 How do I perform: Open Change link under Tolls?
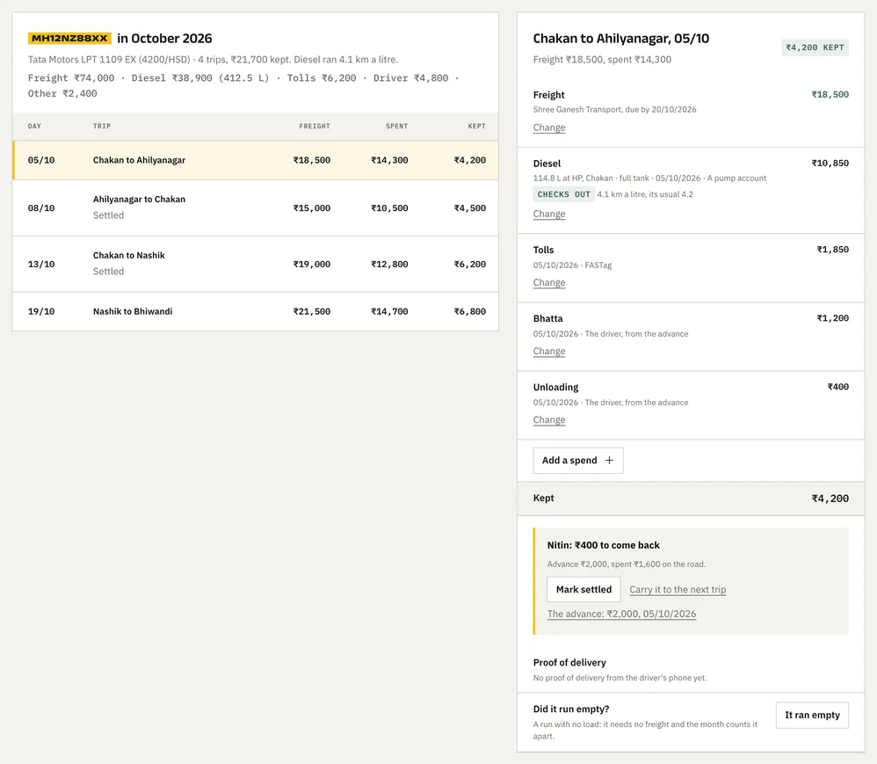548,282
